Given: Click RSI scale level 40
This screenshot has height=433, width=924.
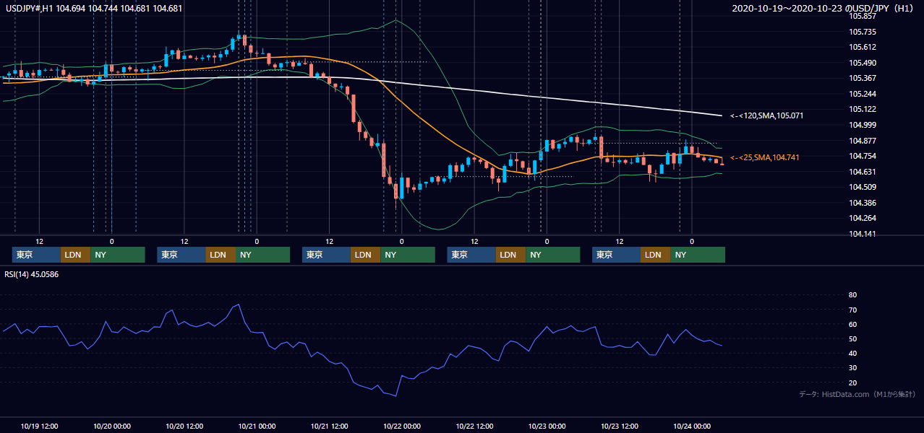Looking at the screenshot, I should (x=852, y=353).
